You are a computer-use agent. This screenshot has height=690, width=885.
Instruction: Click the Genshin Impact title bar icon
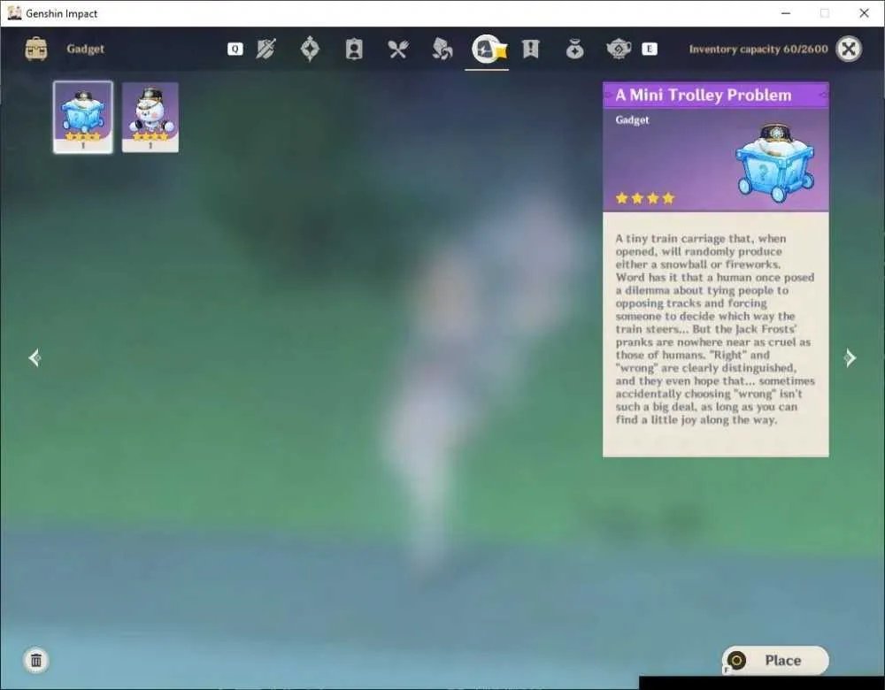(15, 13)
